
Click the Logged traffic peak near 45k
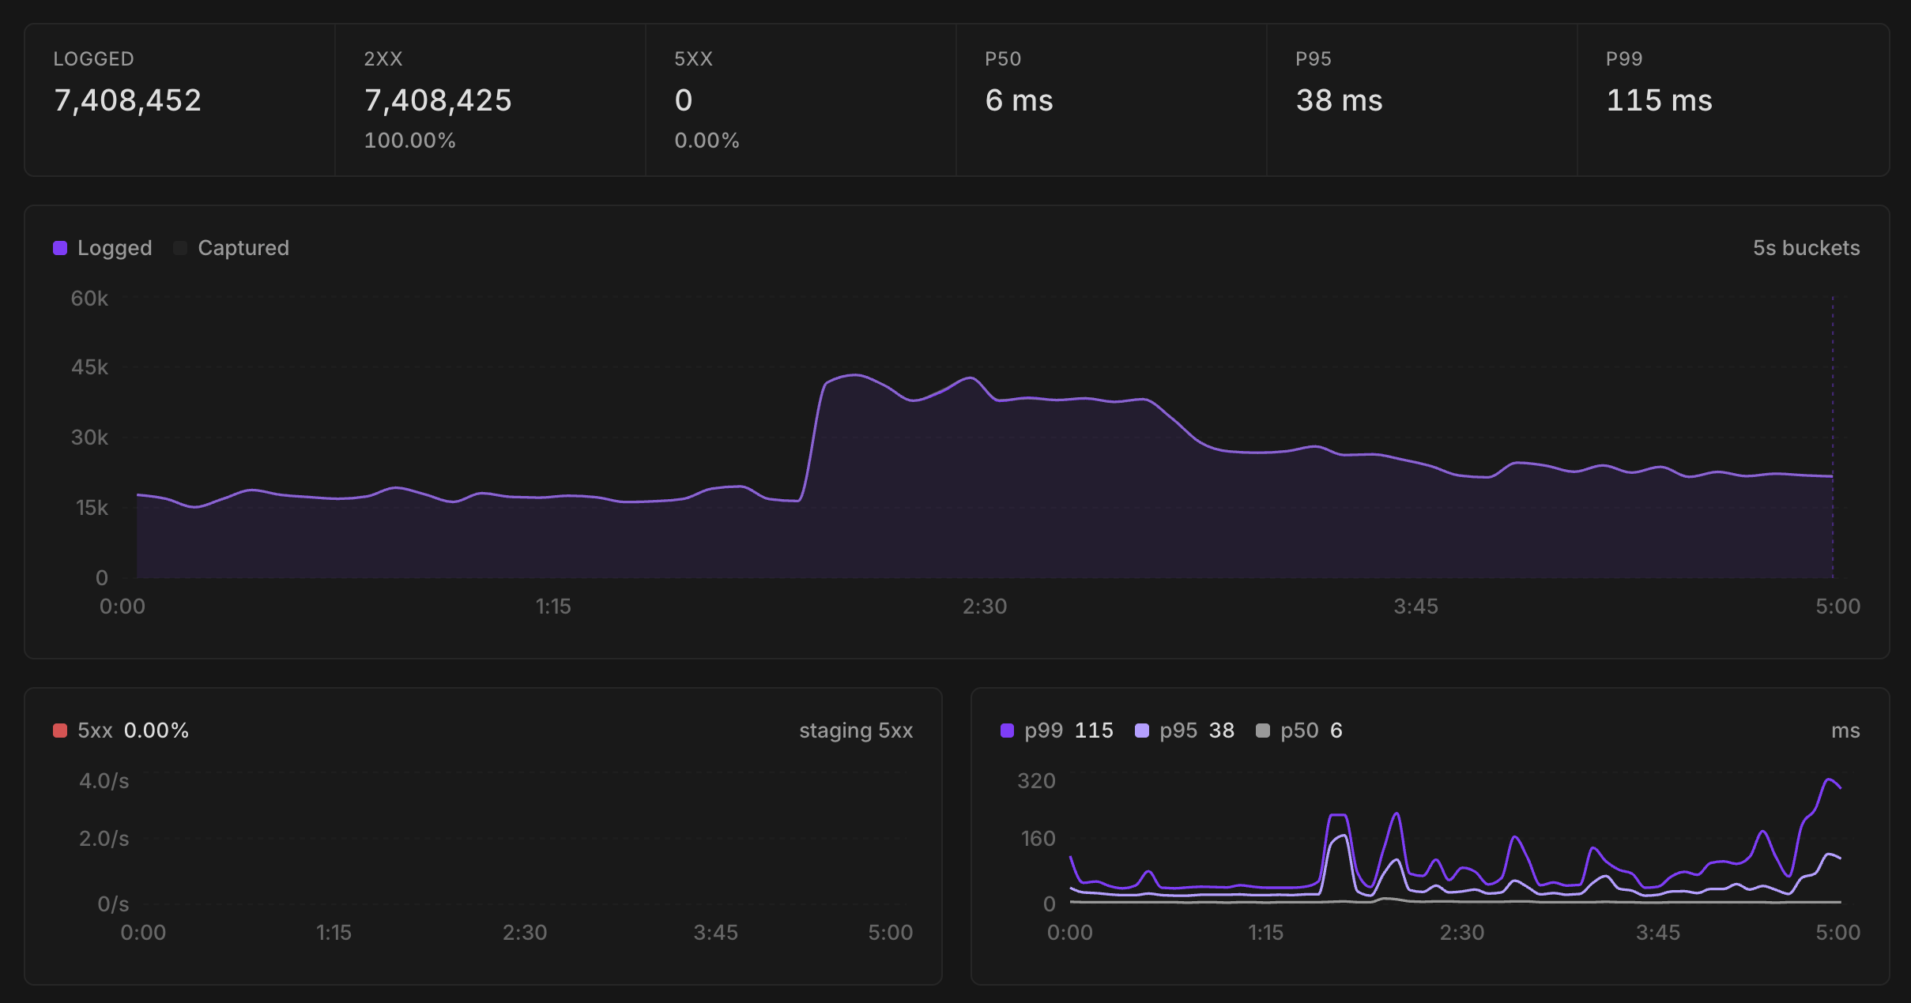click(855, 375)
